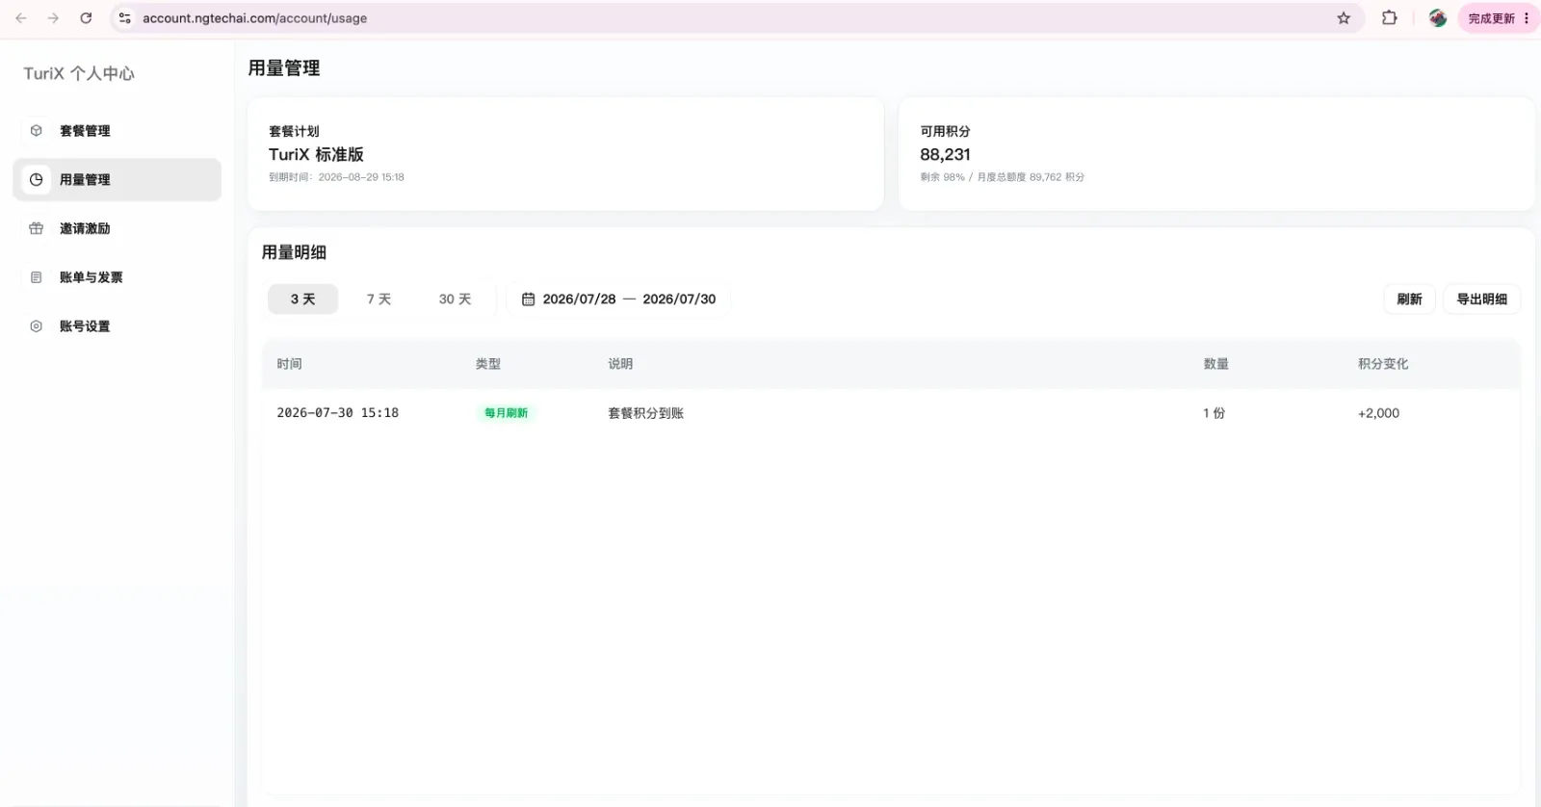Image resolution: width=1541 pixels, height=807 pixels.
Task: Open 账号设置 sidebar item
Action: coord(117,326)
